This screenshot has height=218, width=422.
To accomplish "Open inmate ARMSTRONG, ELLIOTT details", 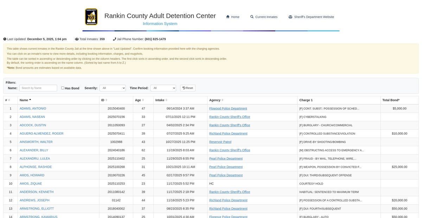I will tap(37, 209).
